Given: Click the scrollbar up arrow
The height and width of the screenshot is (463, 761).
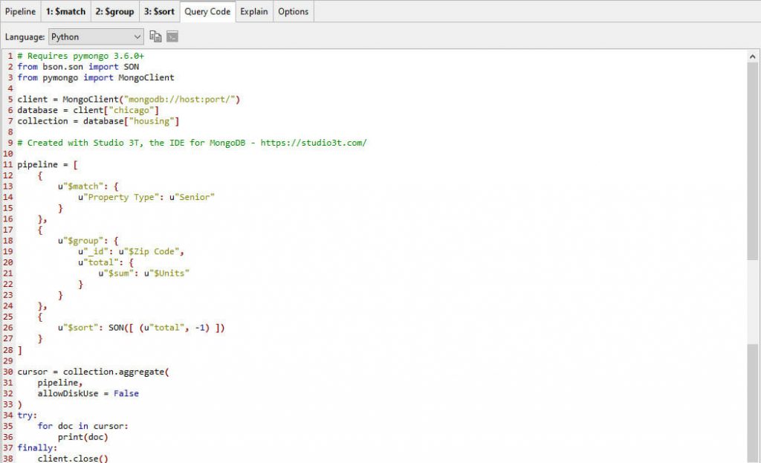Looking at the screenshot, I should (x=752, y=56).
